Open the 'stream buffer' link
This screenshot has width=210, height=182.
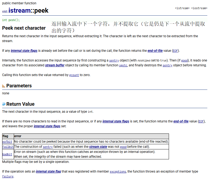55,65
